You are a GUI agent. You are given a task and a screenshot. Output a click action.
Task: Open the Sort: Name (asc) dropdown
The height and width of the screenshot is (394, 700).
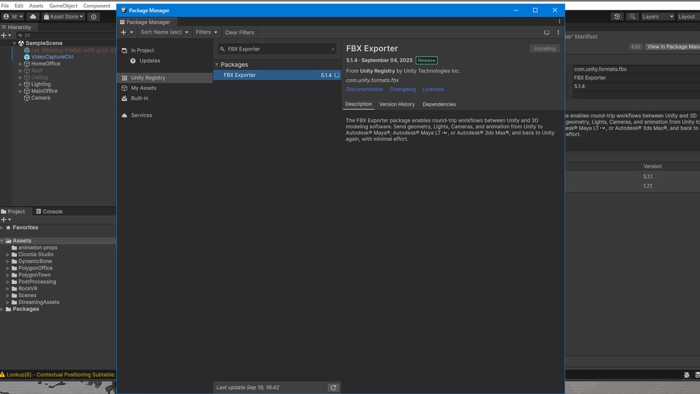coord(164,32)
